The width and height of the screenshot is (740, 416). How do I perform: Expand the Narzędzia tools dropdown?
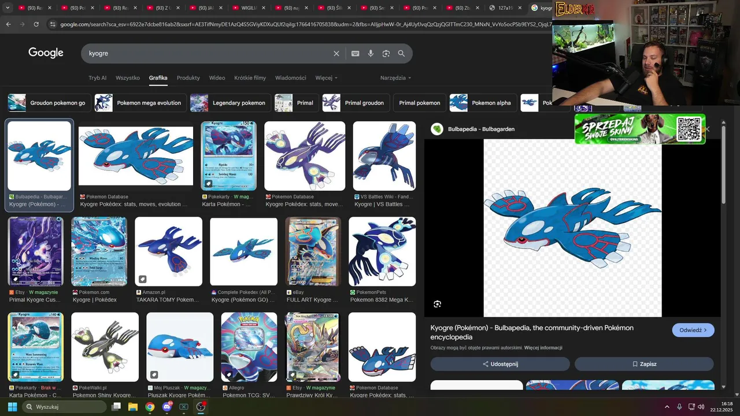click(395, 78)
